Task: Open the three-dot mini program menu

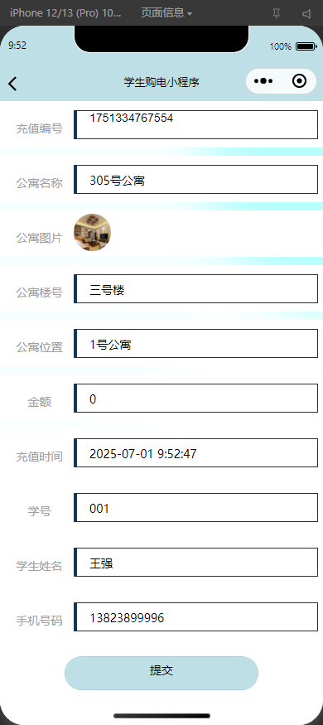Action: [263, 81]
